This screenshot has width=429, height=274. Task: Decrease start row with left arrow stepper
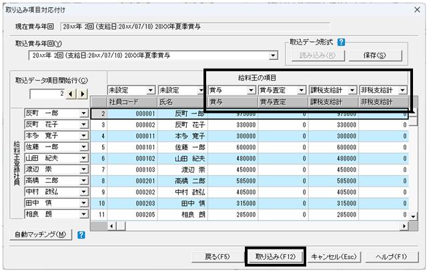(x=71, y=94)
